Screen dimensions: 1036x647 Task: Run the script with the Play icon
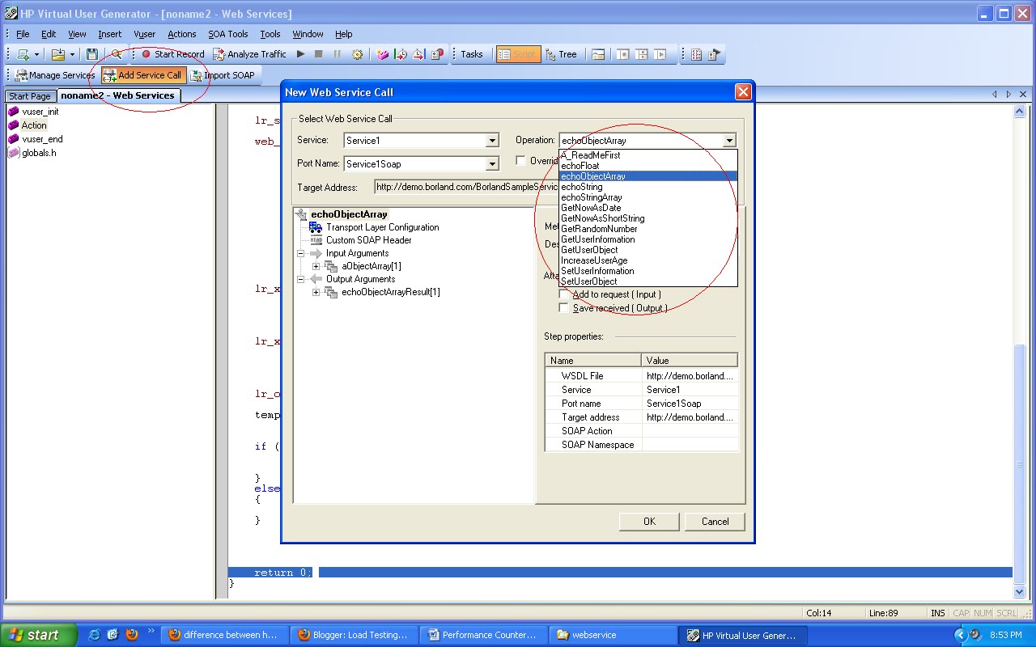(x=300, y=54)
